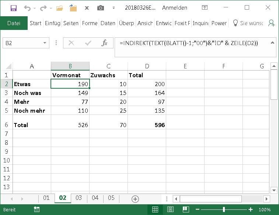The image size is (279, 215).
Task: Open the Entwicklertools ribbon tab
Action: (x=164, y=23)
